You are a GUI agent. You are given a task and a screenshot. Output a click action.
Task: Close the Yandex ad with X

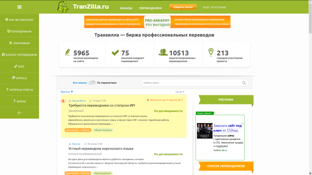(243, 123)
